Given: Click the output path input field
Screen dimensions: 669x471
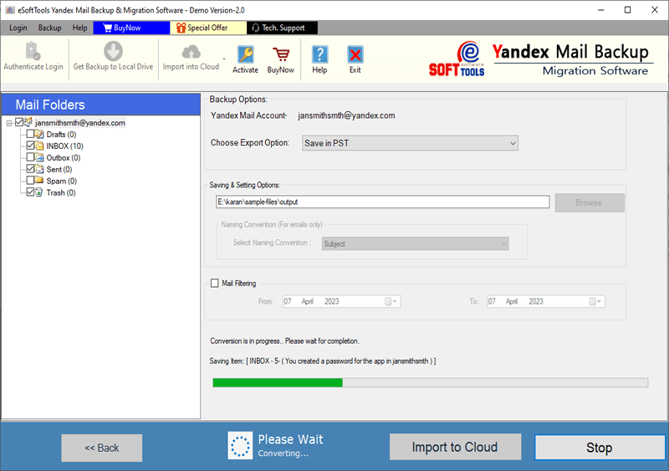Looking at the screenshot, I should (x=383, y=202).
